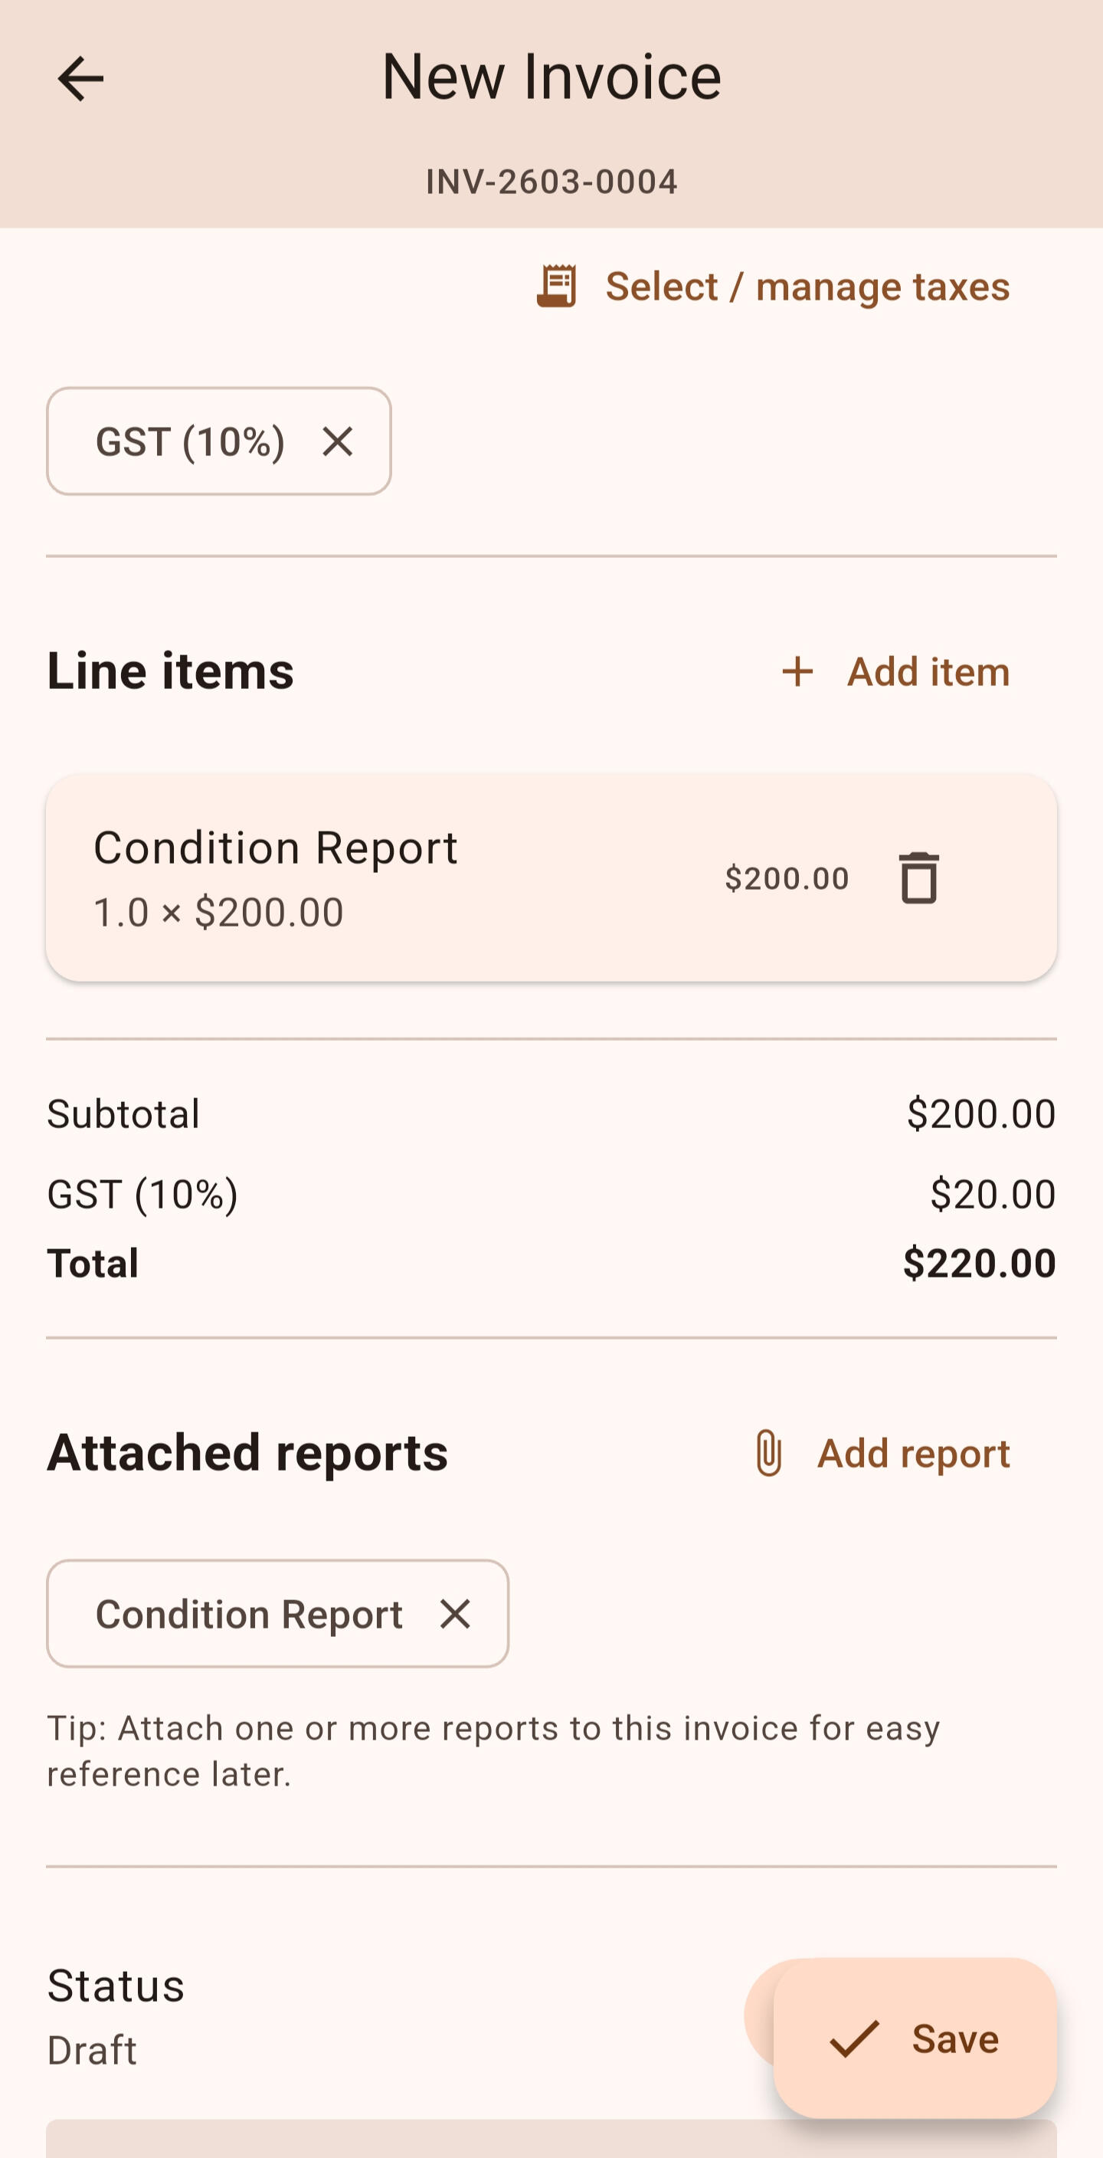Tap the invoice number INV-2603-0004
The width and height of the screenshot is (1103, 2158).
pyautogui.click(x=551, y=182)
